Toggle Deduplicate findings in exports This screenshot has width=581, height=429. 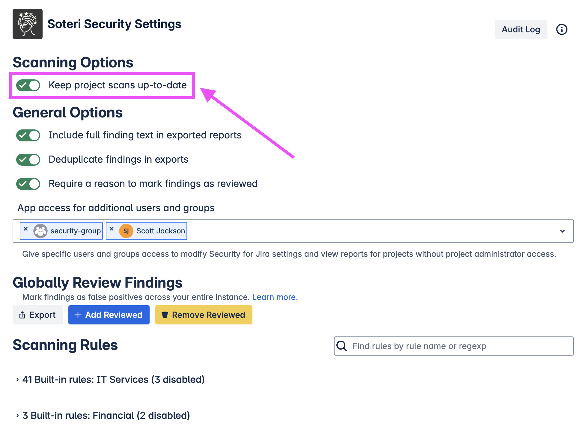pos(28,160)
